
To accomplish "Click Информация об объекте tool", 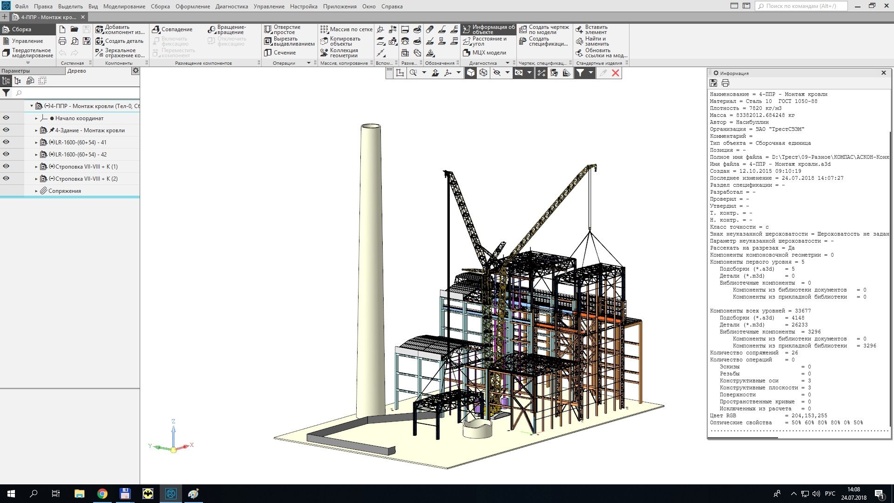I will click(489, 29).
